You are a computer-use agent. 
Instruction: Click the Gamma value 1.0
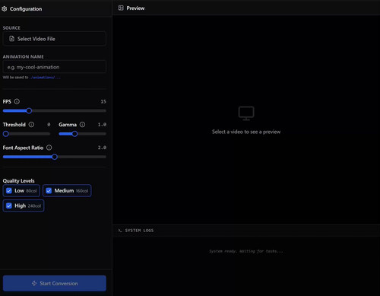[102, 125]
